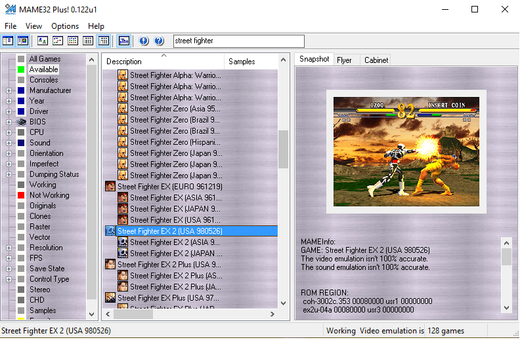Click the game list scroll right arrow
The height and width of the screenshot is (340, 522).
tap(272, 314)
